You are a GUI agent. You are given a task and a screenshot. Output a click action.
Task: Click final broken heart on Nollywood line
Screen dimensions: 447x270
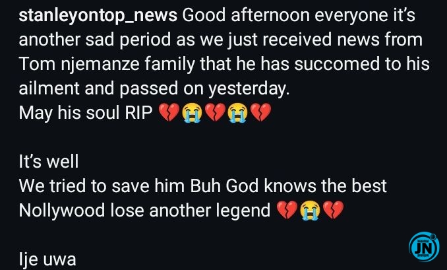[333, 210]
